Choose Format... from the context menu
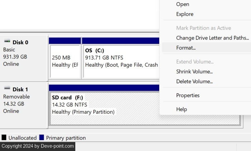Screen dimensions: 251x151 [x=186, y=48]
